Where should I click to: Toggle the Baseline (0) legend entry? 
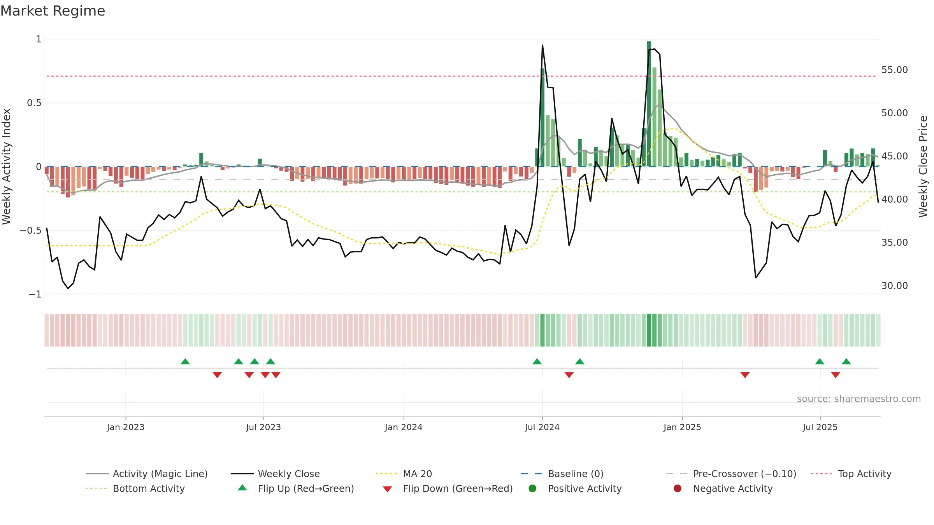562,474
